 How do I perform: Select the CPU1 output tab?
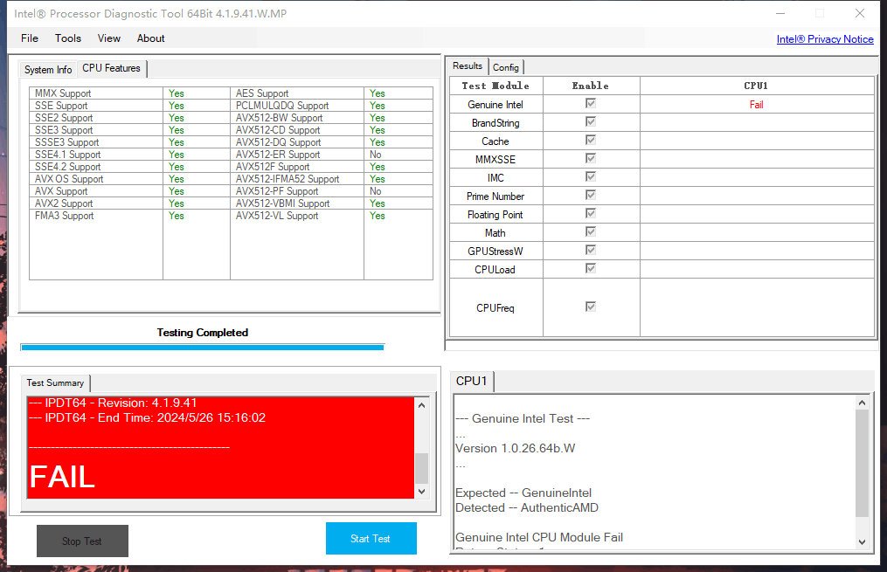471,381
